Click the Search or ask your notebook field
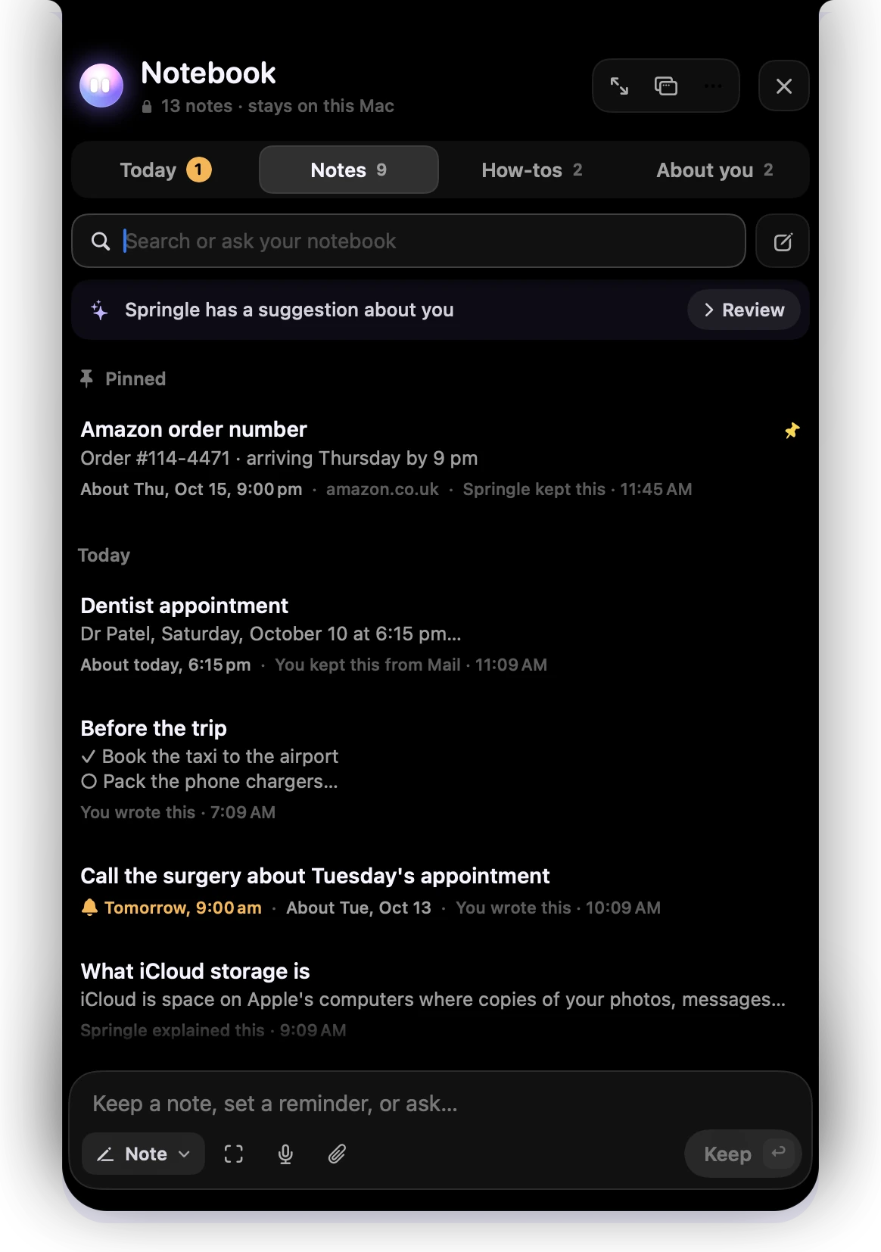 click(x=409, y=241)
